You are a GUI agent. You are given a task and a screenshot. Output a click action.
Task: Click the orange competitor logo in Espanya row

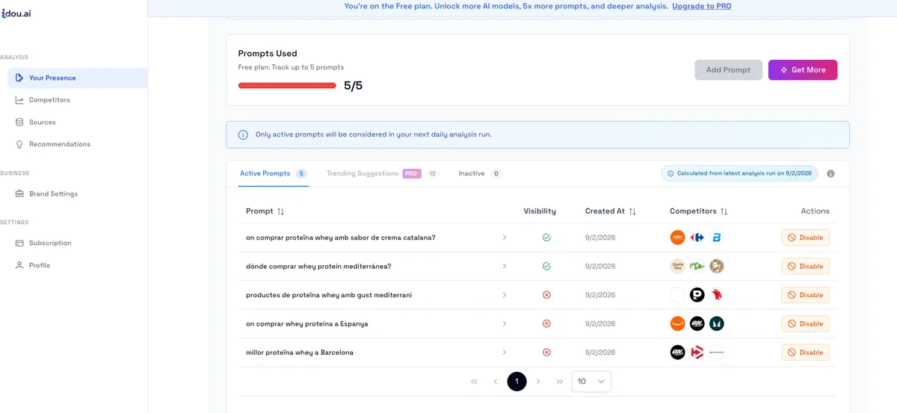tap(677, 323)
